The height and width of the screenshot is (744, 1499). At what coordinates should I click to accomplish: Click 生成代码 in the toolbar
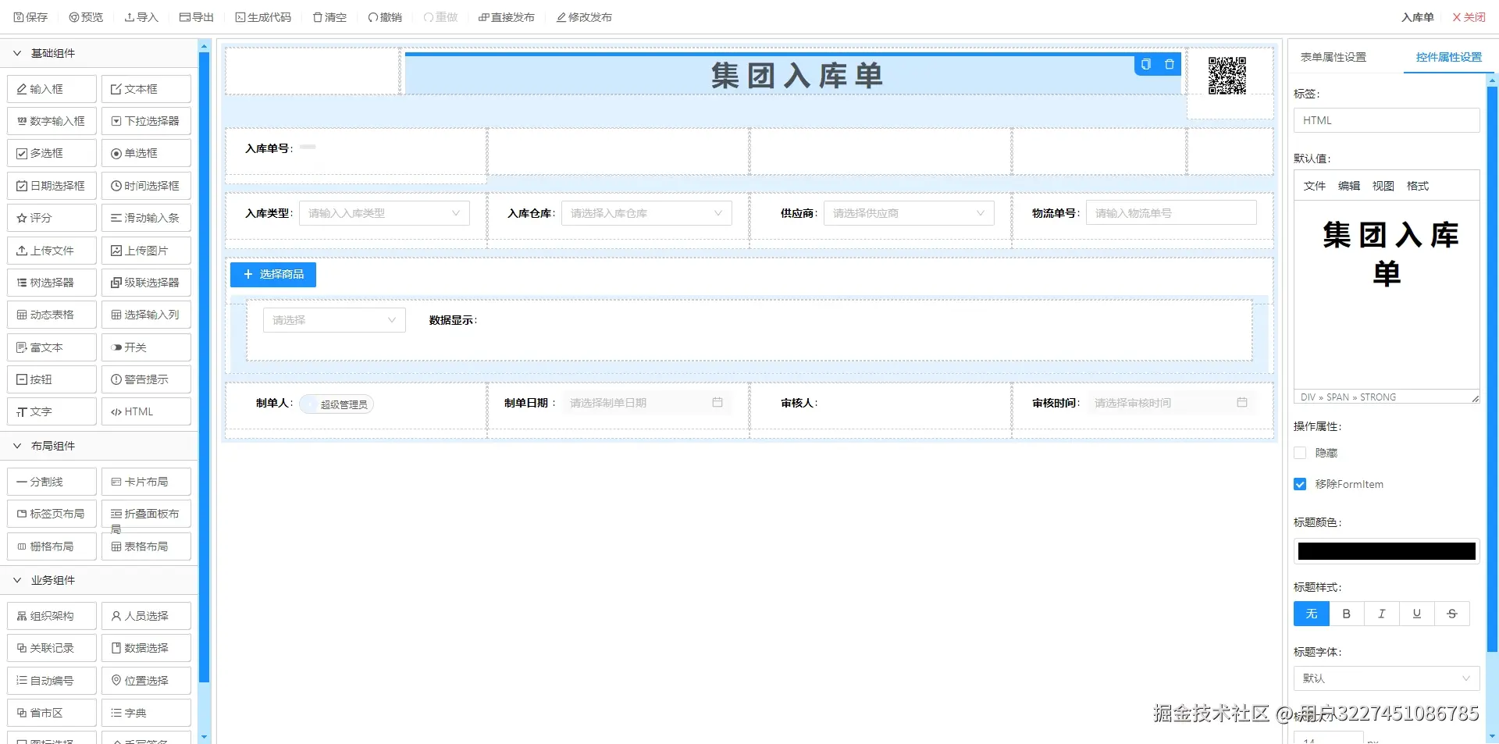tap(263, 17)
